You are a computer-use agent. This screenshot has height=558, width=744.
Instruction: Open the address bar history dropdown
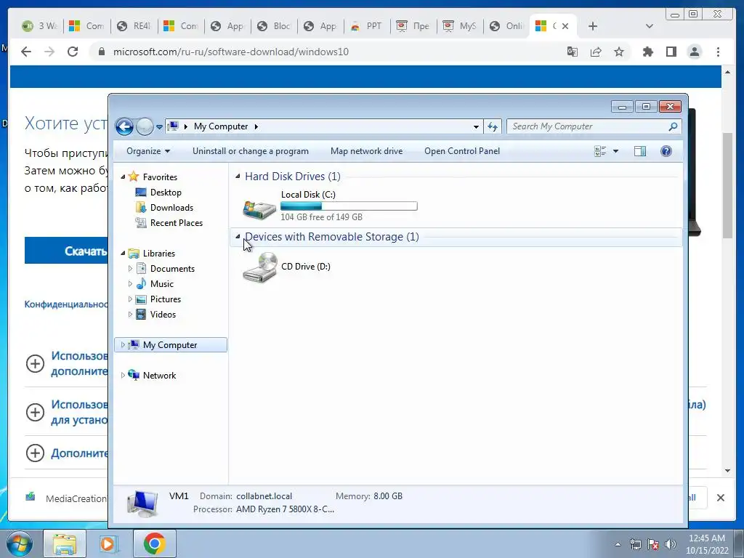tap(476, 126)
